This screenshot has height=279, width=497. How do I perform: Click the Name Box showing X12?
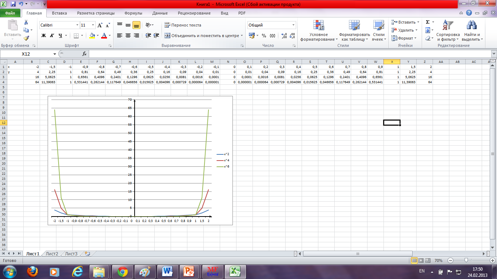point(26,54)
